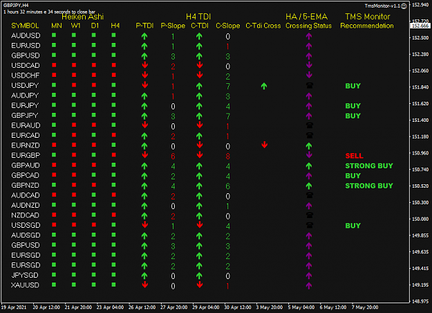Click EURAUD's red P-TDI down arrow

[144, 125]
